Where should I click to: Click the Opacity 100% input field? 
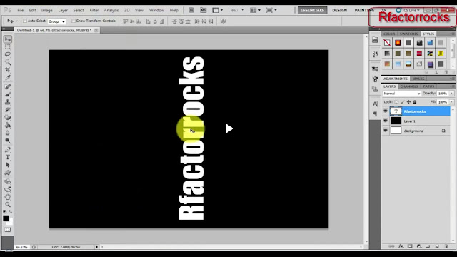(x=443, y=94)
